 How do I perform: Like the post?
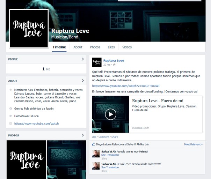(x=94, y=137)
